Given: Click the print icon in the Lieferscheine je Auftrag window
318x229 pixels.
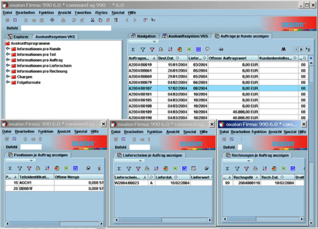Looking at the screenshot, I should coord(147,169).
